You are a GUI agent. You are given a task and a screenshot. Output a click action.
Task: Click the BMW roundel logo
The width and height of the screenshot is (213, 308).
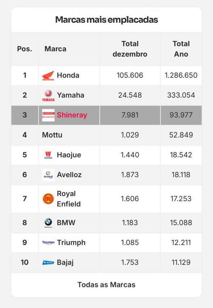[48, 223]
